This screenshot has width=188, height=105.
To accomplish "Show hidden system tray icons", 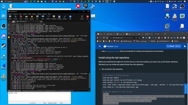I will (149, 1).
